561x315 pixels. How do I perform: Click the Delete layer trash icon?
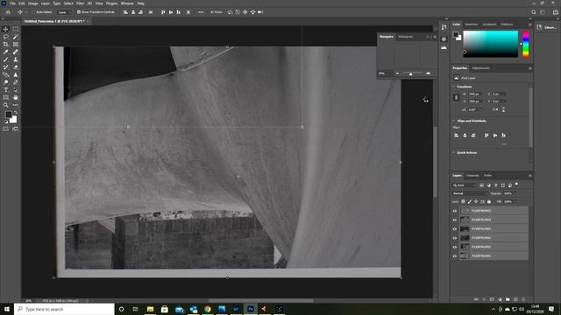(523, 299)
